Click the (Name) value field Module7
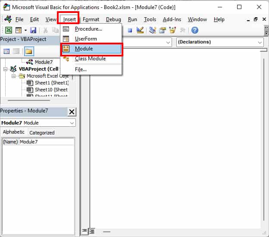The image size is (269, 237). [46, 142]
